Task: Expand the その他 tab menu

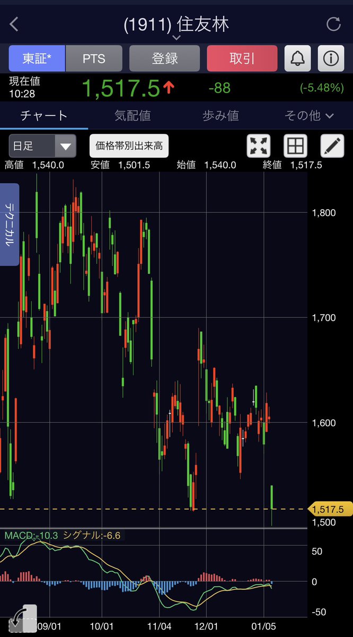Action: (309, 115)
